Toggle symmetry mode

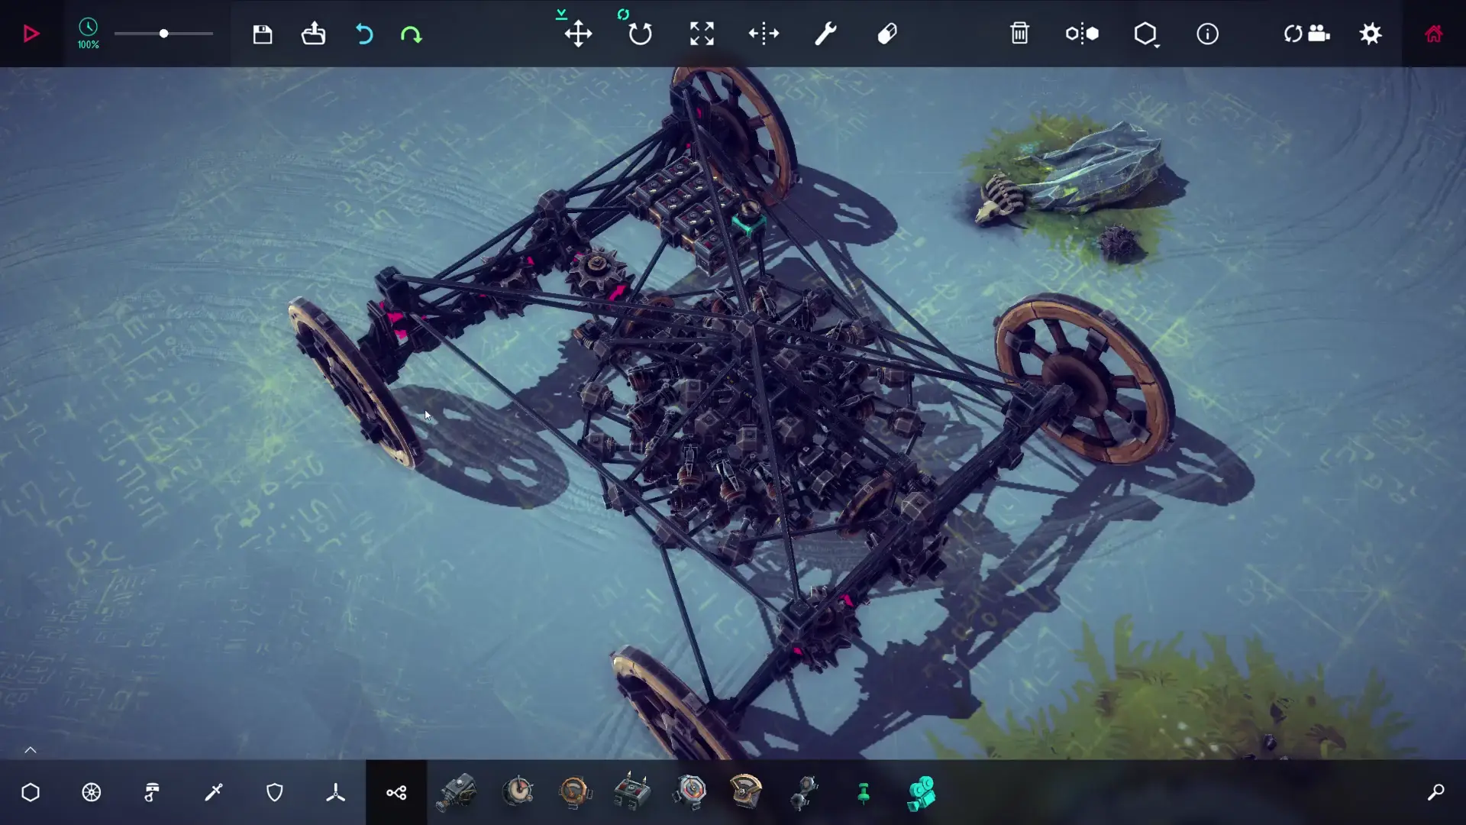tap(1082, 34)
